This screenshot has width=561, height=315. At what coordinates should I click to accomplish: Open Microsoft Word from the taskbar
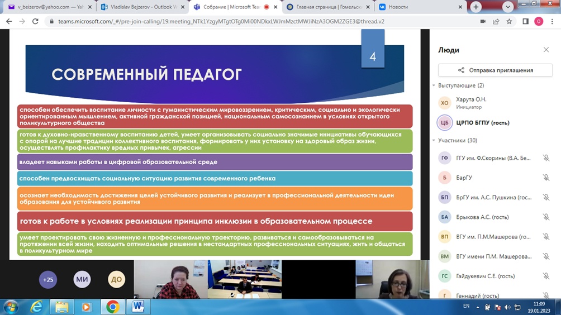point(138,307)
